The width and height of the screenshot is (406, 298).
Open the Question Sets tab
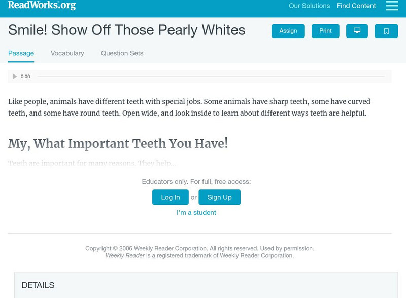pos(122,53)
